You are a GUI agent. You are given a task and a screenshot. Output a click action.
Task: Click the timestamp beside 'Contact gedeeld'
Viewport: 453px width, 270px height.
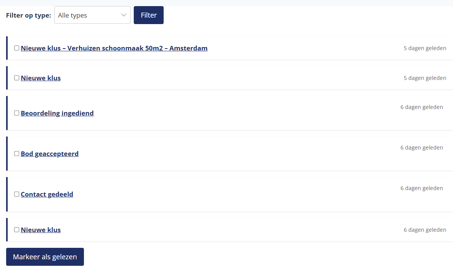[x=422, y=188]
